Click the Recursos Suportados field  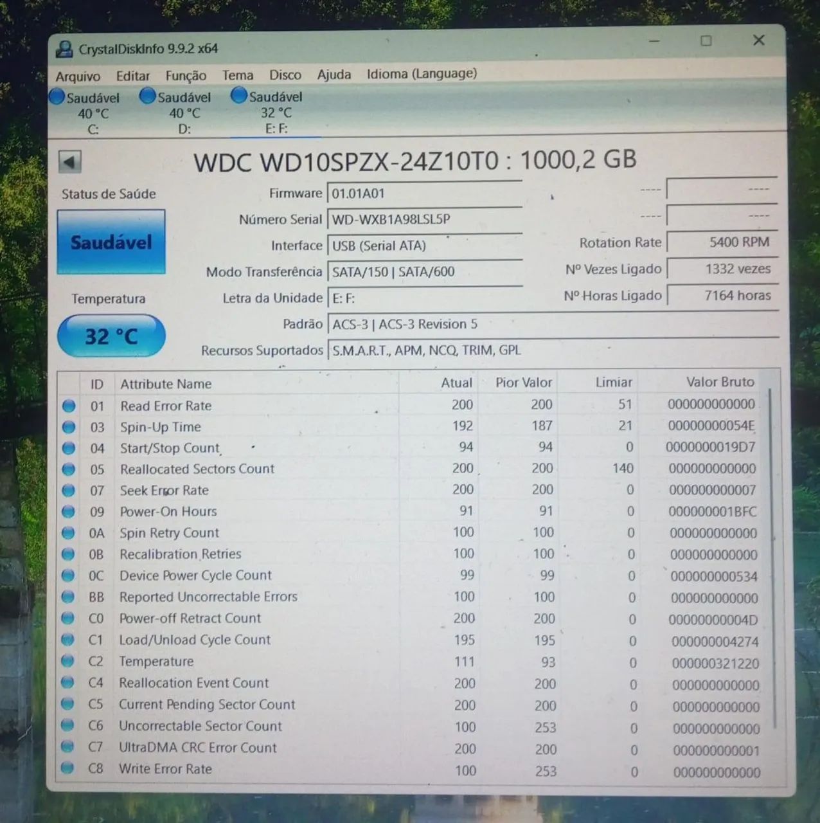553,350
